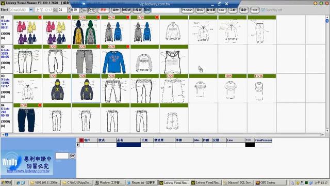The width and height of the screenshot is (330, 186).
Task: Click the 款式 style toolbar button
Action: point(200,10)
